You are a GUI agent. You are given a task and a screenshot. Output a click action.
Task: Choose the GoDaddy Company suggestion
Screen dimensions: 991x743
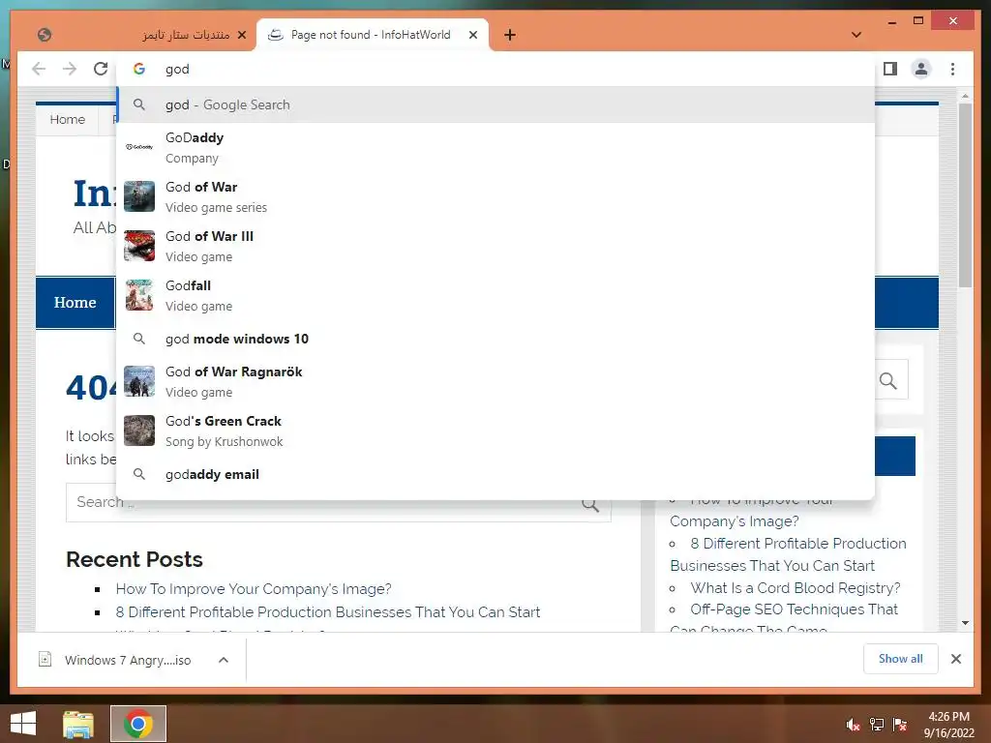point(495,147)
